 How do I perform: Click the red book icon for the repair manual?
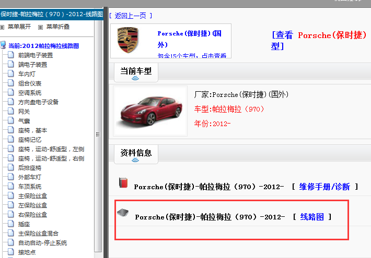[123, 182]
